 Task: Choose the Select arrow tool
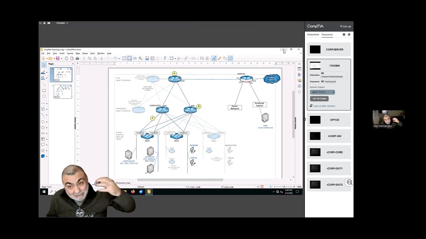[44, 65]
